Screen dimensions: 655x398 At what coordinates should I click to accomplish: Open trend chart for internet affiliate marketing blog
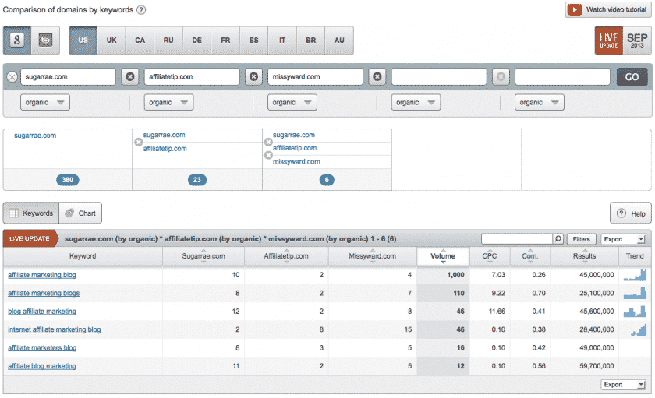click(x=639, y=329)
